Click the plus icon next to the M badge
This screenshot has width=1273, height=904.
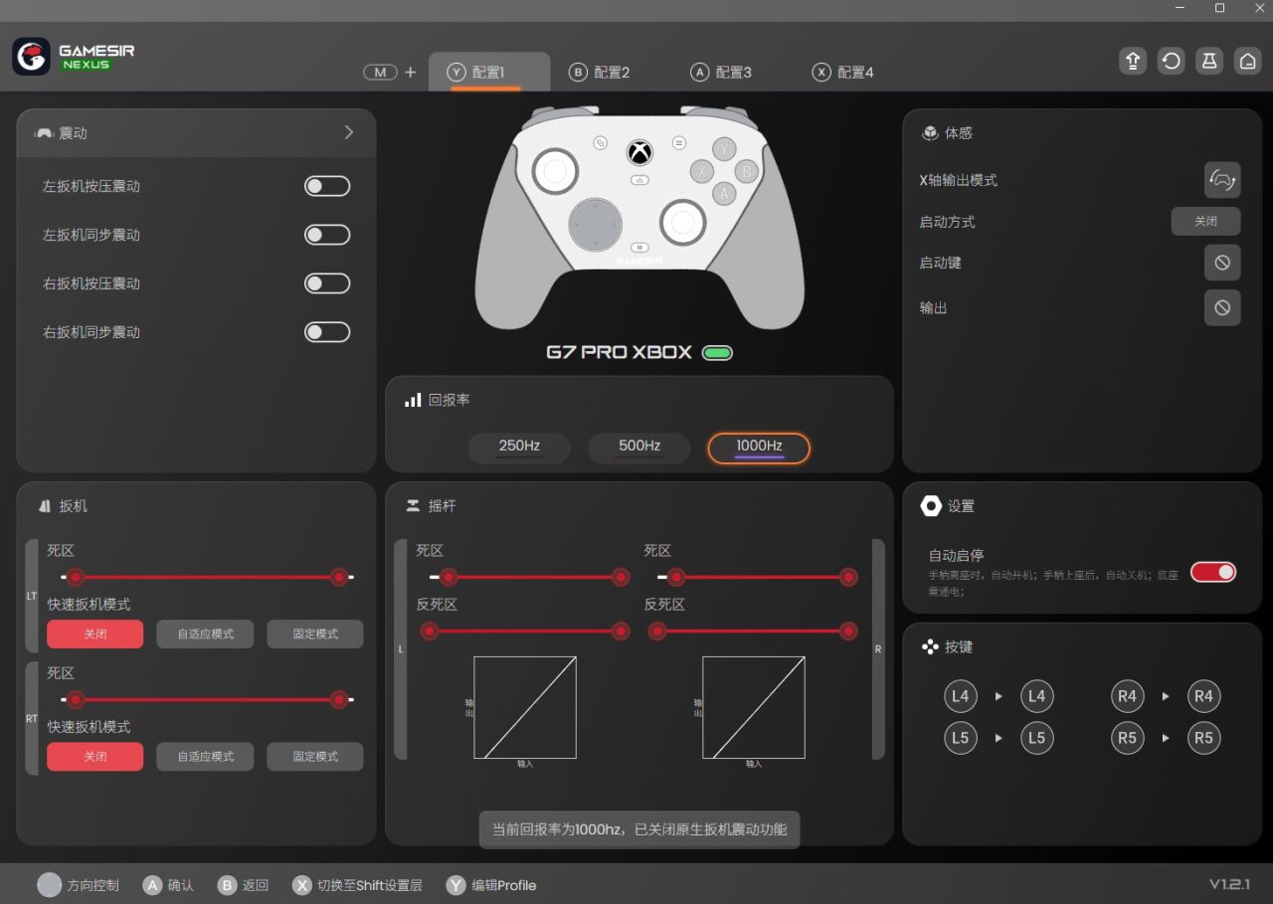[411, 72]
